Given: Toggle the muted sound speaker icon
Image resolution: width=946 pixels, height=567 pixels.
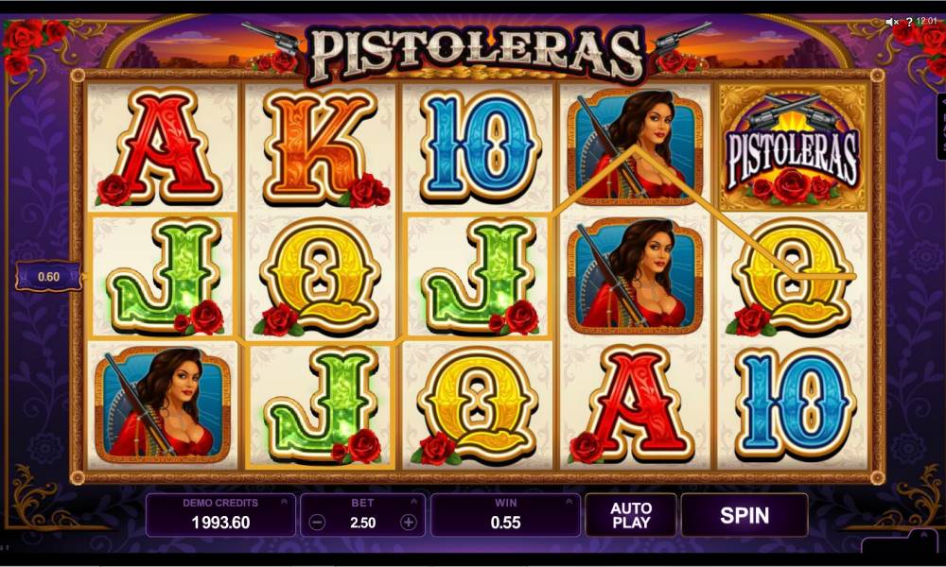Looking at the screenshot, I should pyautogui.click(x=892, y=22).
